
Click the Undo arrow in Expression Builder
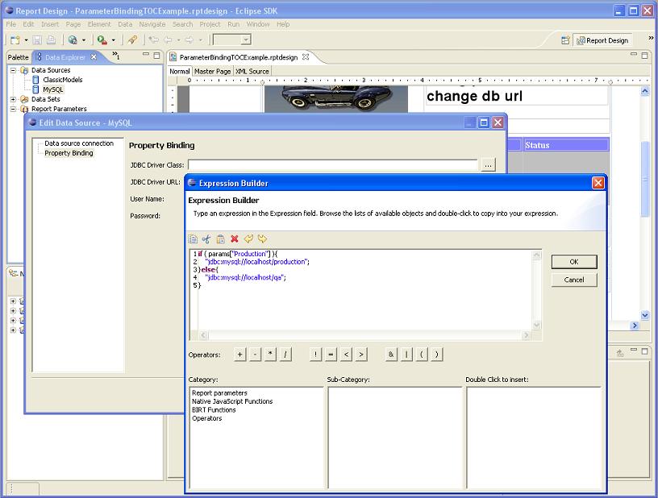tap(248, 239)
